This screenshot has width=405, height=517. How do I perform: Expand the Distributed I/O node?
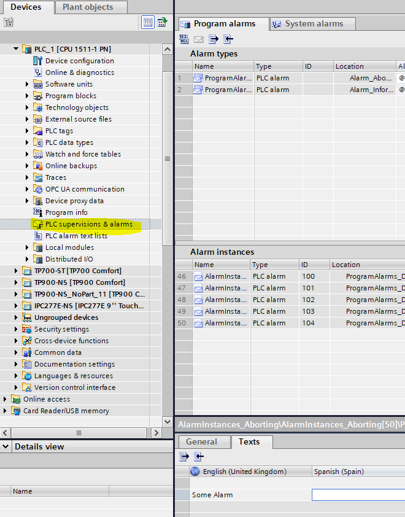27,259
